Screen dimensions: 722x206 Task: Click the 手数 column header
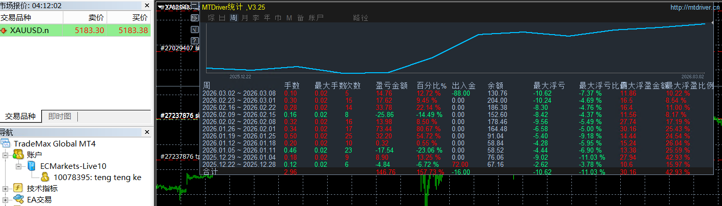[x=292, y=85]
